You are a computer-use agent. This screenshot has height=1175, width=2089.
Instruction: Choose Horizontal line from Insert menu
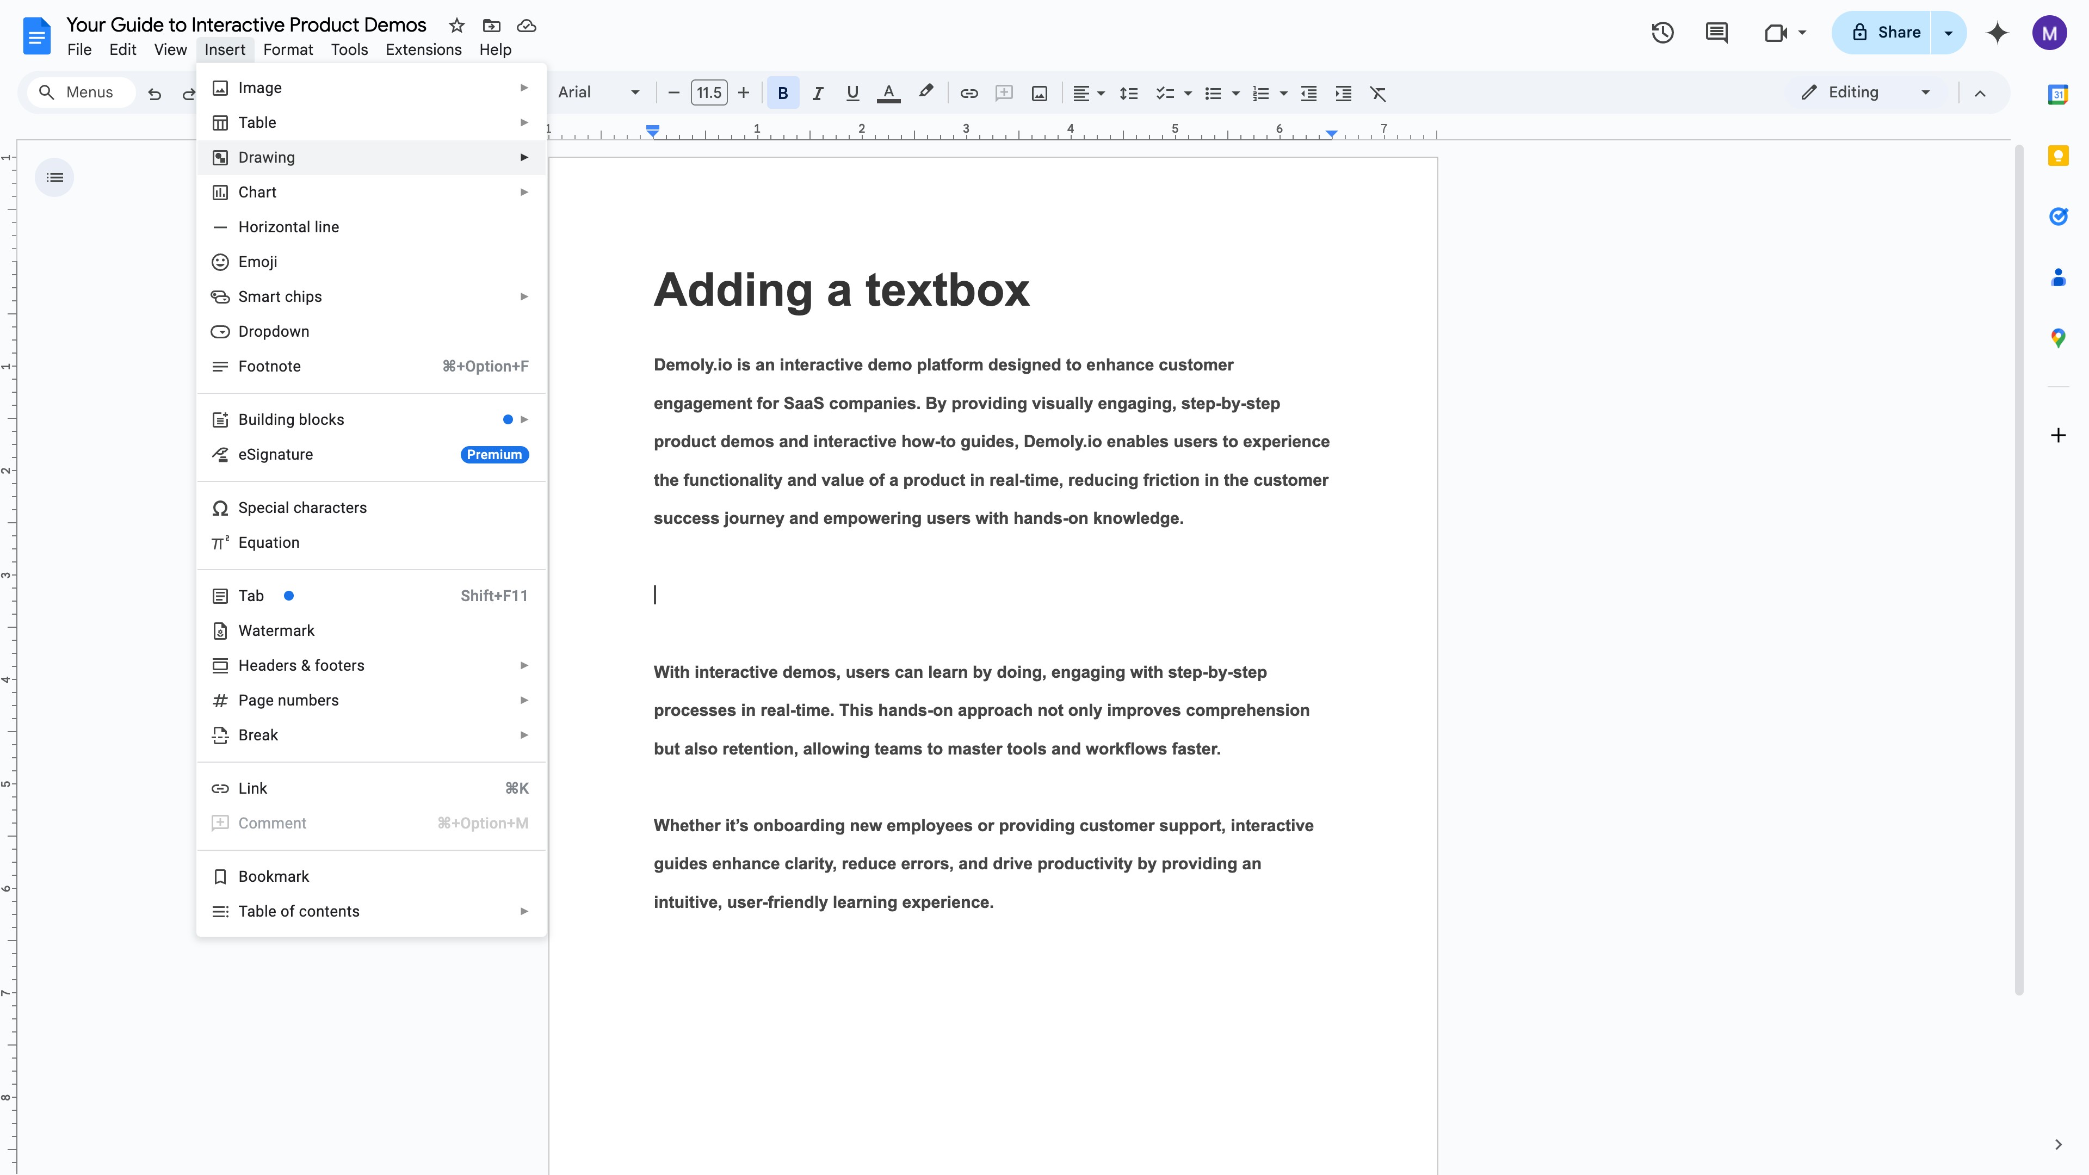tap(370, 227)
